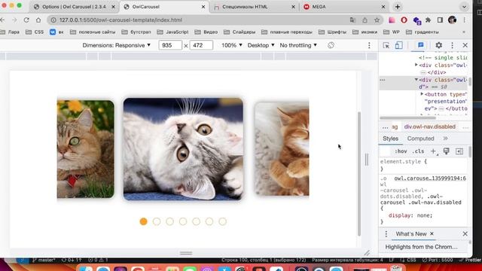The image size is (482, 271).
Task: Select the div.owl-nav.disabled breadcrumb
Action: [x=430, y=126]
